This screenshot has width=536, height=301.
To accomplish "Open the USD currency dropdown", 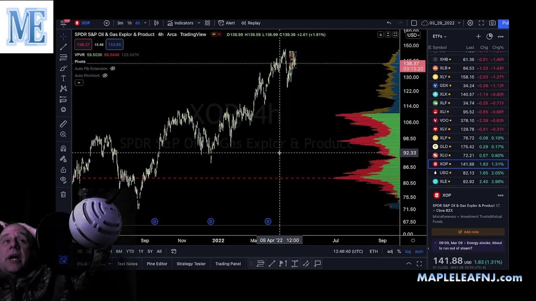I will point(414,35).
